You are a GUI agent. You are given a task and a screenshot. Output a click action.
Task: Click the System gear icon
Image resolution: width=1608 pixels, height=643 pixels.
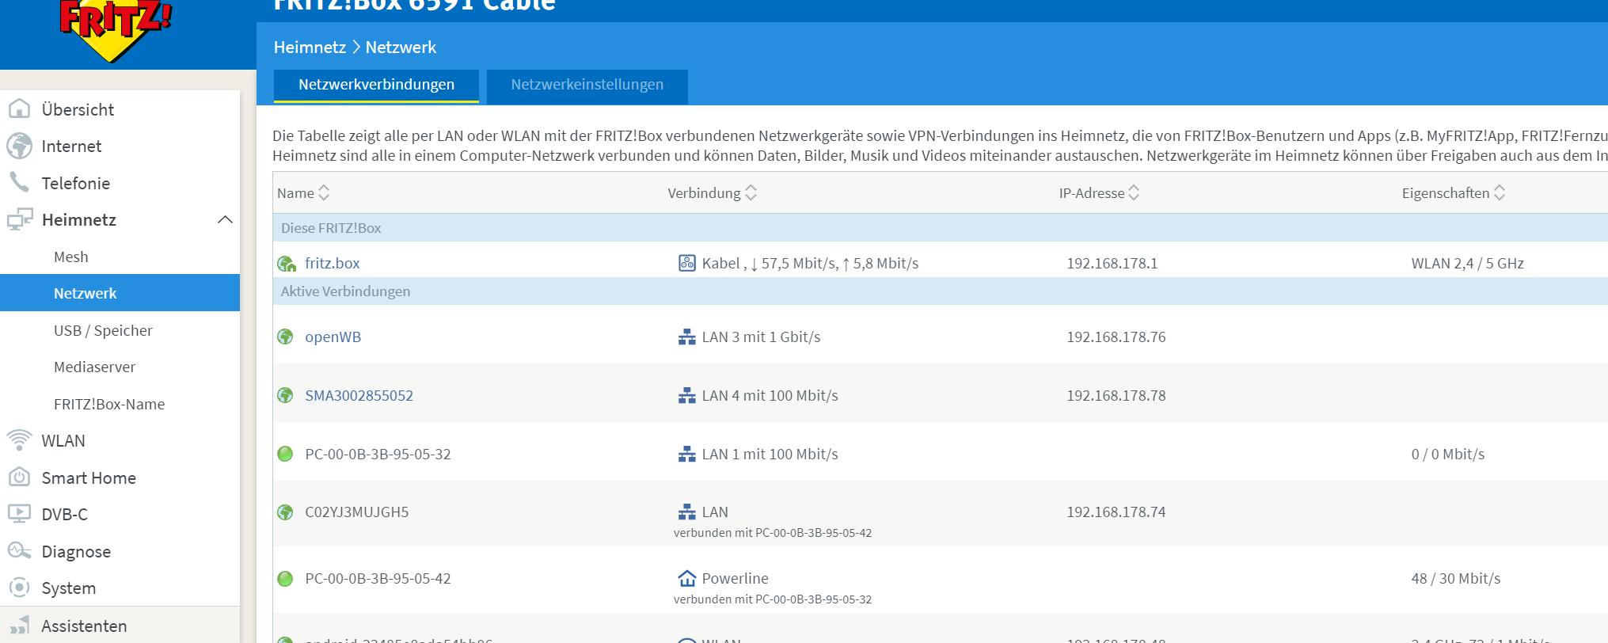pos(19,588)
